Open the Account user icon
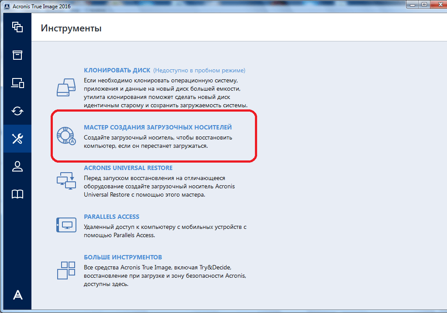Screen dimensions: 447x313 (17, 167)
